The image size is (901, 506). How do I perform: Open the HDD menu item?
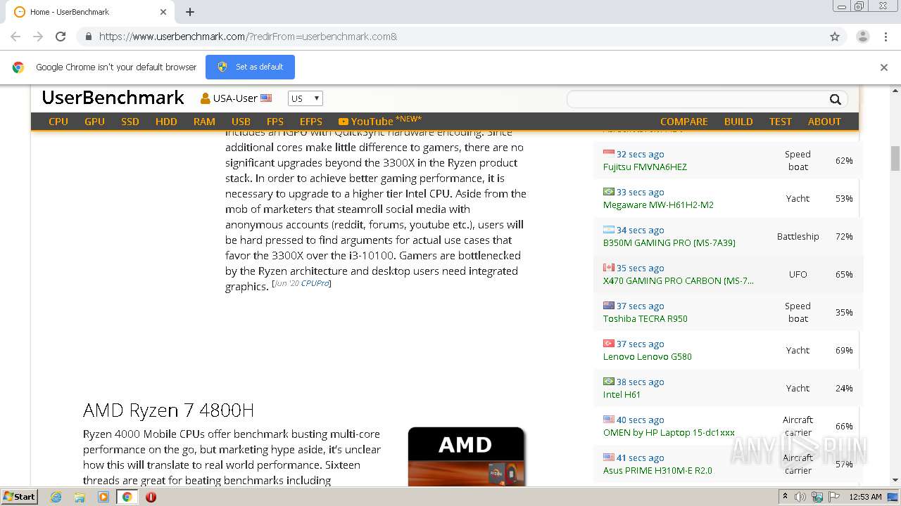(166, 122)
